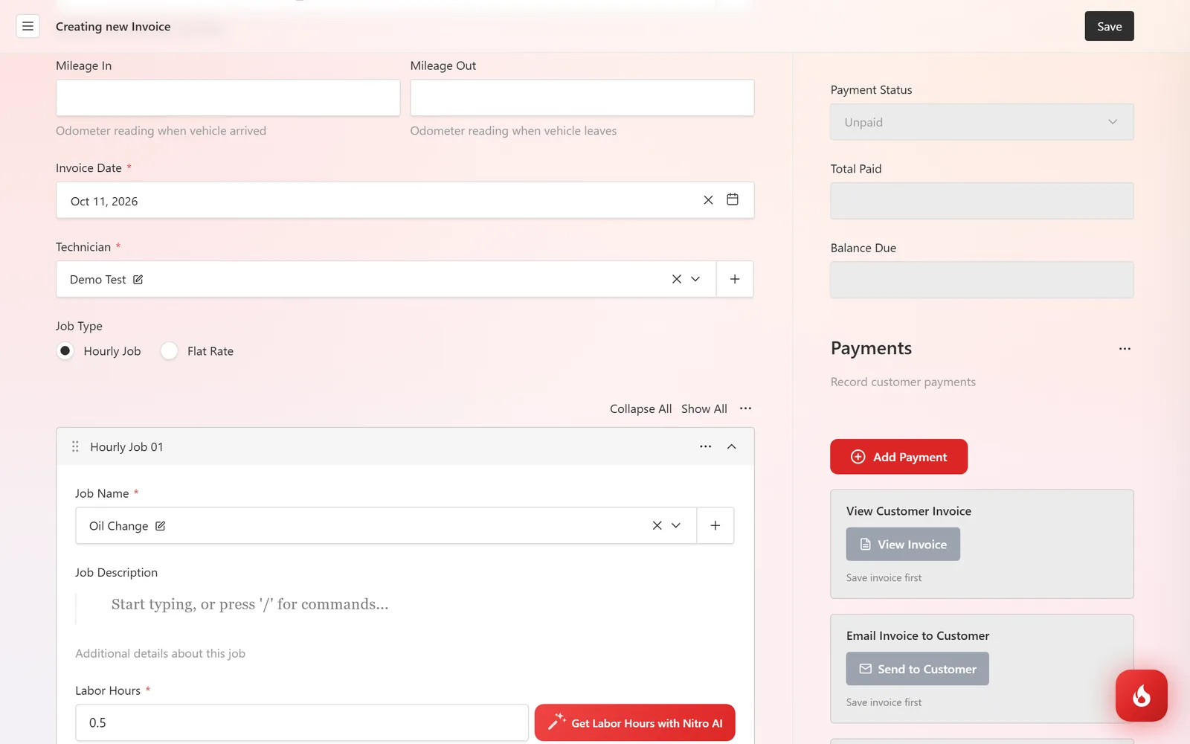Image resolution: width=1190 pixels, height=744 pixels.
Task: Open the Invoice Date calendar picker
Action: coord(733,199)
